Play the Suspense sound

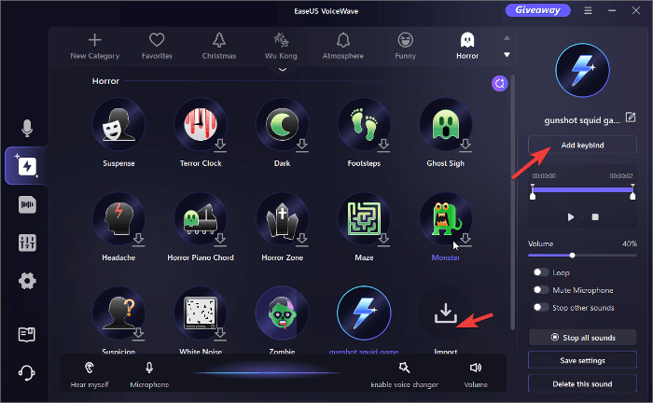pos(118,124)
